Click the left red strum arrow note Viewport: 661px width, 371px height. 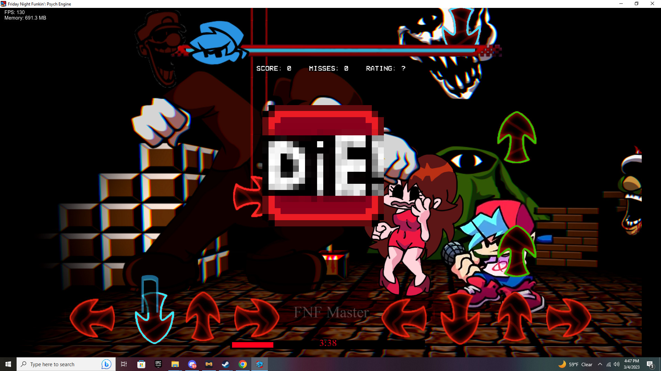click(x=92, y=318)
